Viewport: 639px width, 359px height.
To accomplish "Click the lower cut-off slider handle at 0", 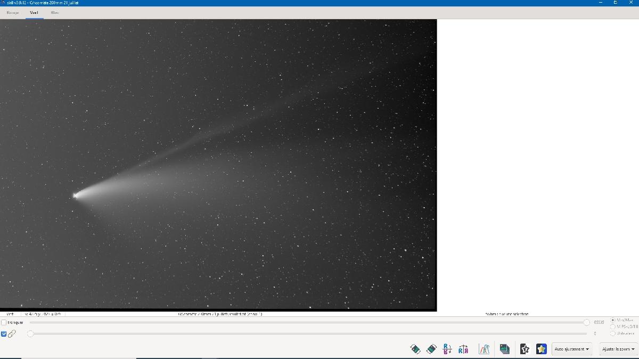I will [x=30, y=333].
